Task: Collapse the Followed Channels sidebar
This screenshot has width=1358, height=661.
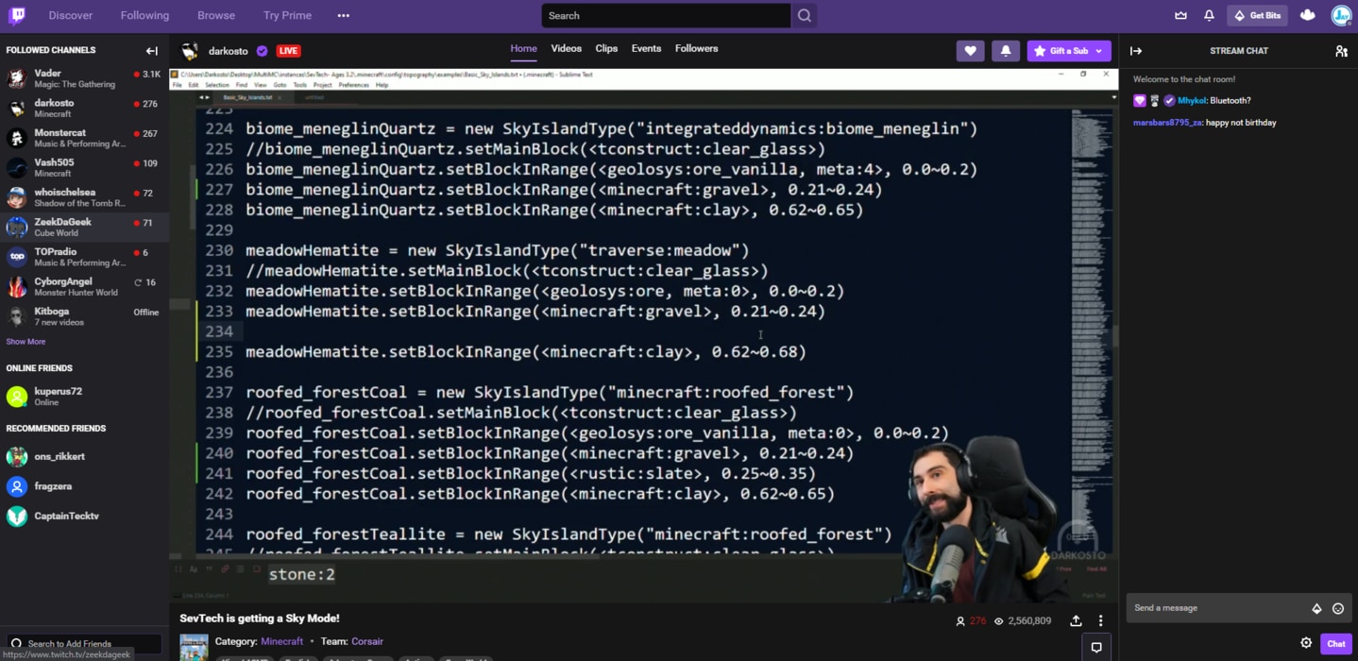Action: [150, 51]
